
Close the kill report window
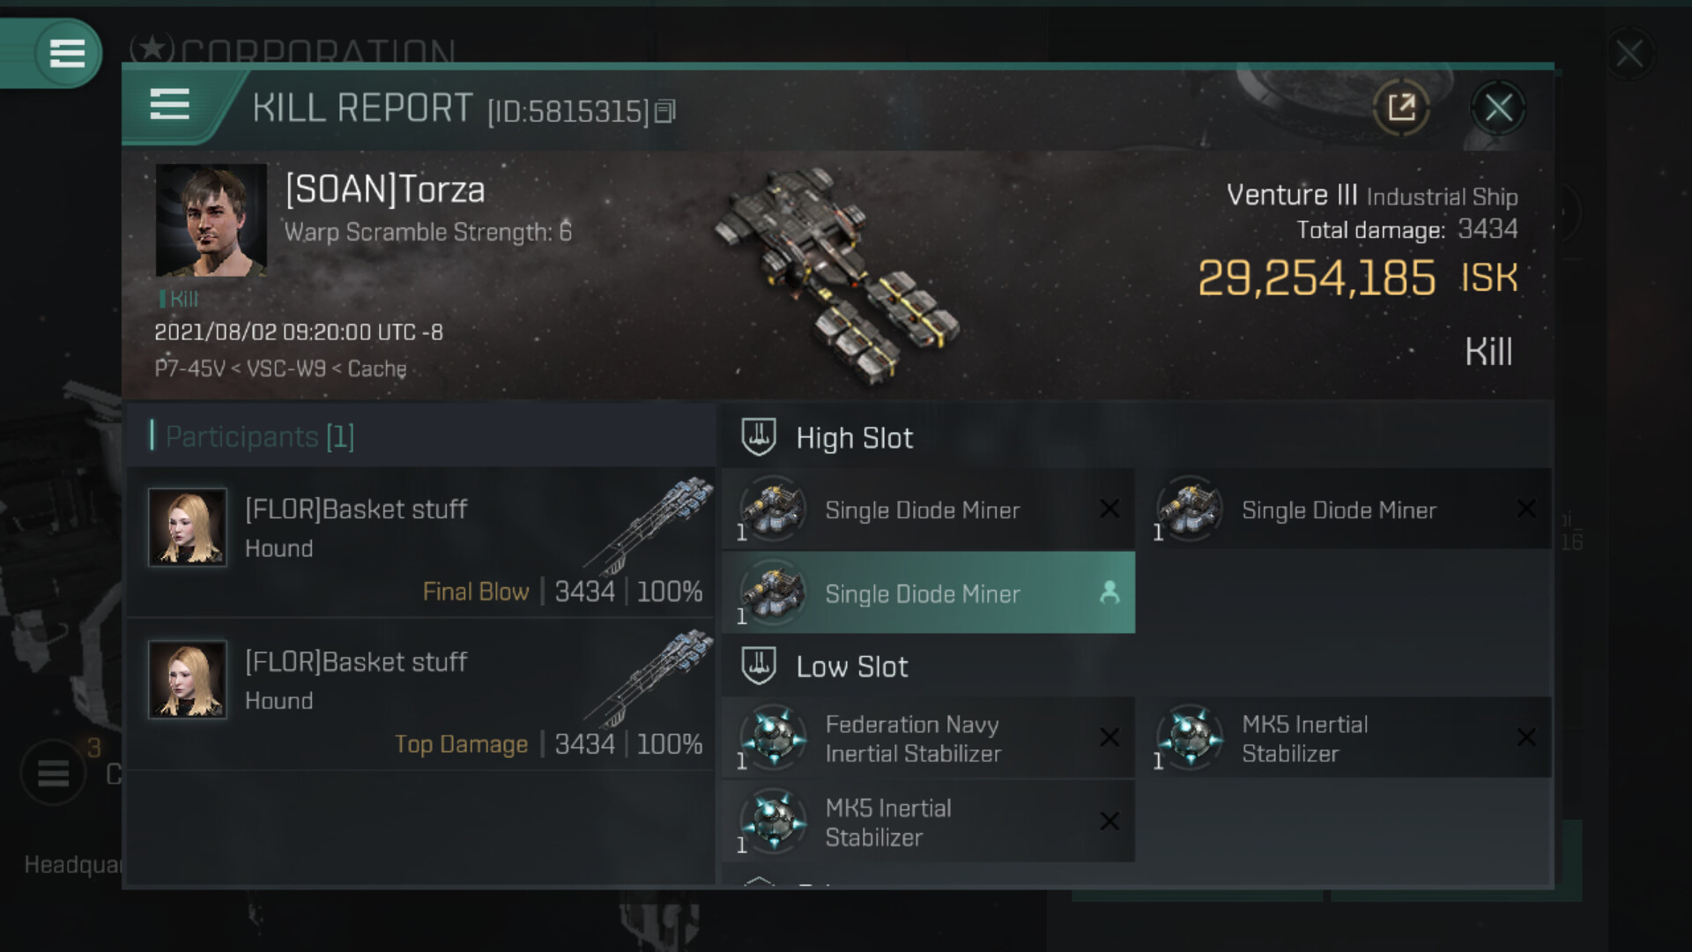click(x=1498, y=108)
